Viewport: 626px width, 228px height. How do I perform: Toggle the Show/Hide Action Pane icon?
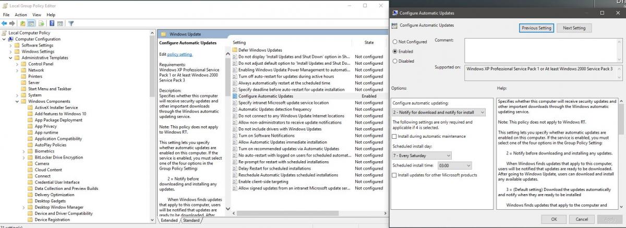60,23
